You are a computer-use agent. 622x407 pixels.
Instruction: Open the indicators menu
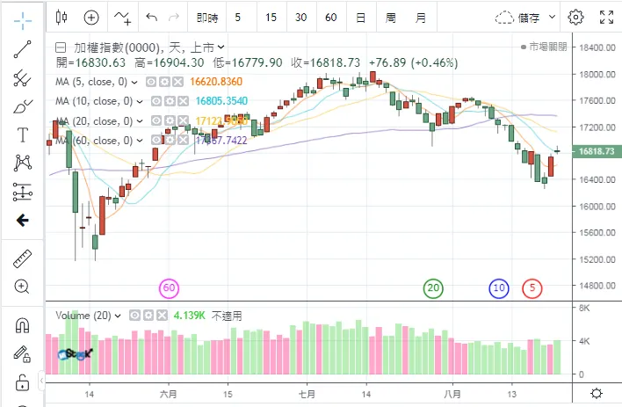coord(123,18)
